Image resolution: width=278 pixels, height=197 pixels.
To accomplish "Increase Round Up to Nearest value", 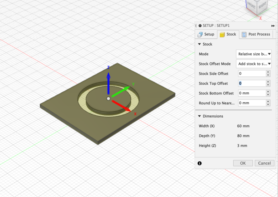I will (x=268, y=101).
